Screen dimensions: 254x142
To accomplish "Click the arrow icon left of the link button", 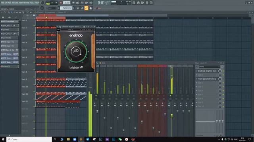I will pos(78,8).
